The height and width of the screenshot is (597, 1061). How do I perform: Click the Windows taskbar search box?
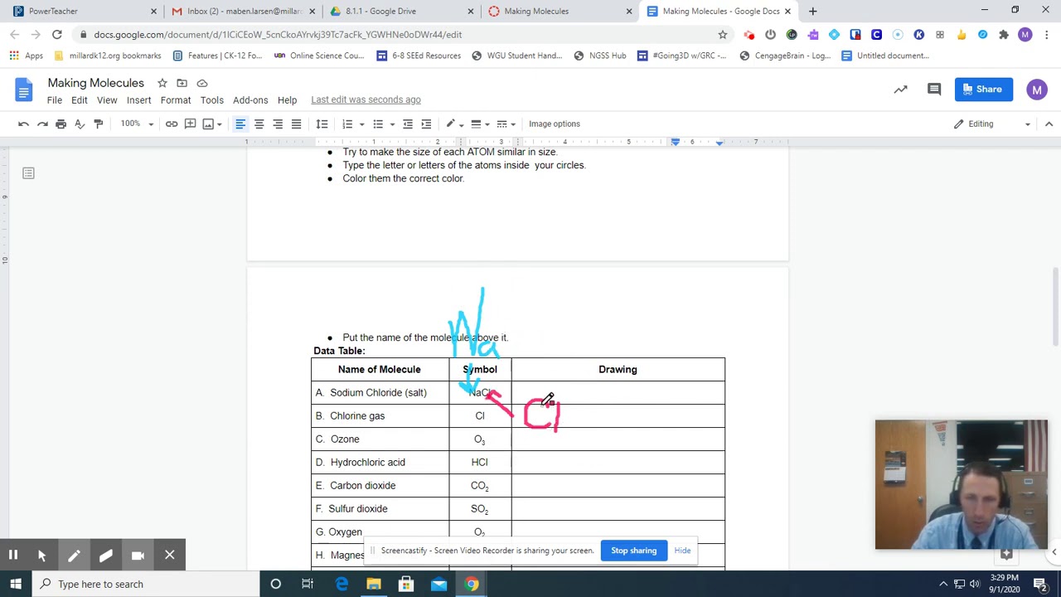tap(145, 584)
